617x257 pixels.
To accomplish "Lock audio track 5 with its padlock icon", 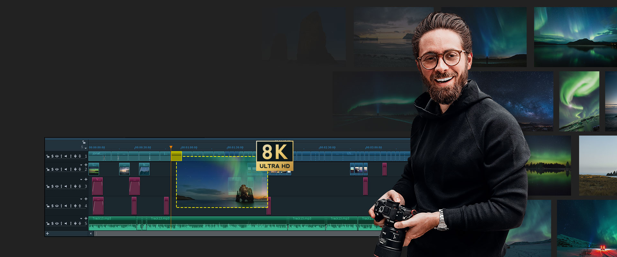I will pyautogui.click(x=48, y=223).
